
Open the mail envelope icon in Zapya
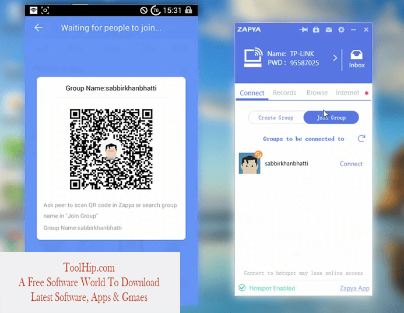point(329,30)
